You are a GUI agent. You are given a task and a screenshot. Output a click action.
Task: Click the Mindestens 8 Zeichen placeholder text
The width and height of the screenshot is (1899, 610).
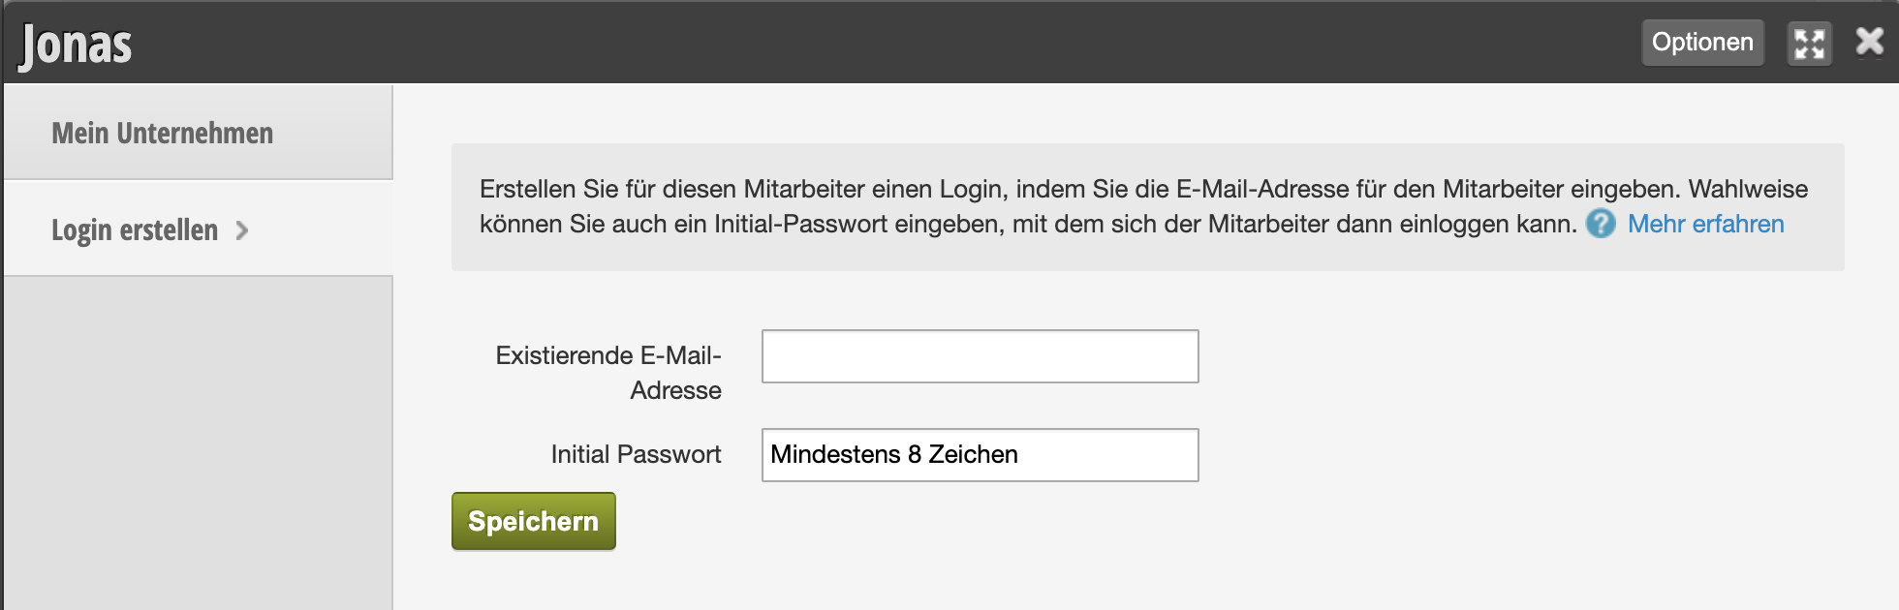[894, 455]
